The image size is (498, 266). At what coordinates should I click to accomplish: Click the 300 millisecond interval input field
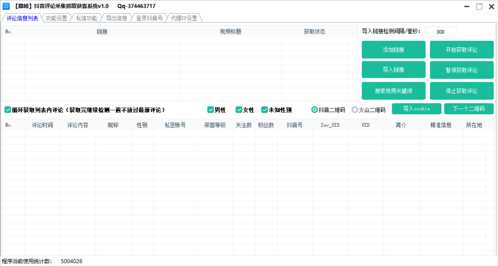[441, 32]
